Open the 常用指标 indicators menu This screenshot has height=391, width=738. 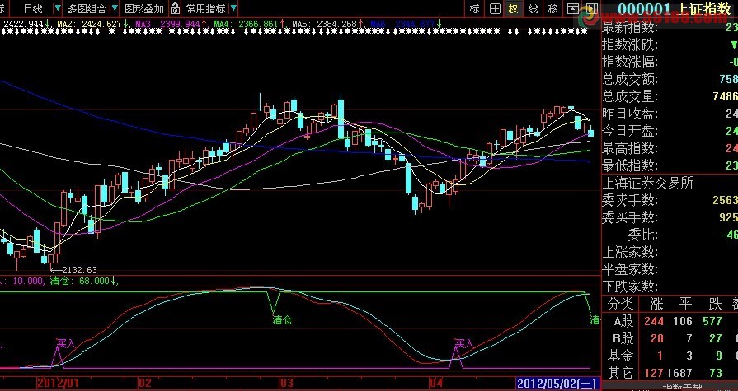(205, 8)
